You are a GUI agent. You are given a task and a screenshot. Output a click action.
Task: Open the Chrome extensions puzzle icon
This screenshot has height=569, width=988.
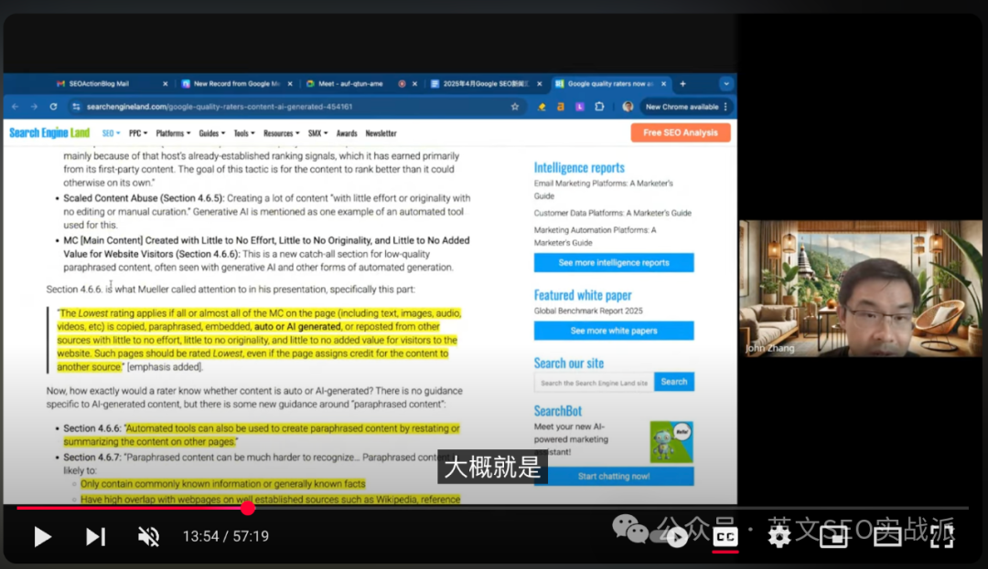tap(599, 107)
